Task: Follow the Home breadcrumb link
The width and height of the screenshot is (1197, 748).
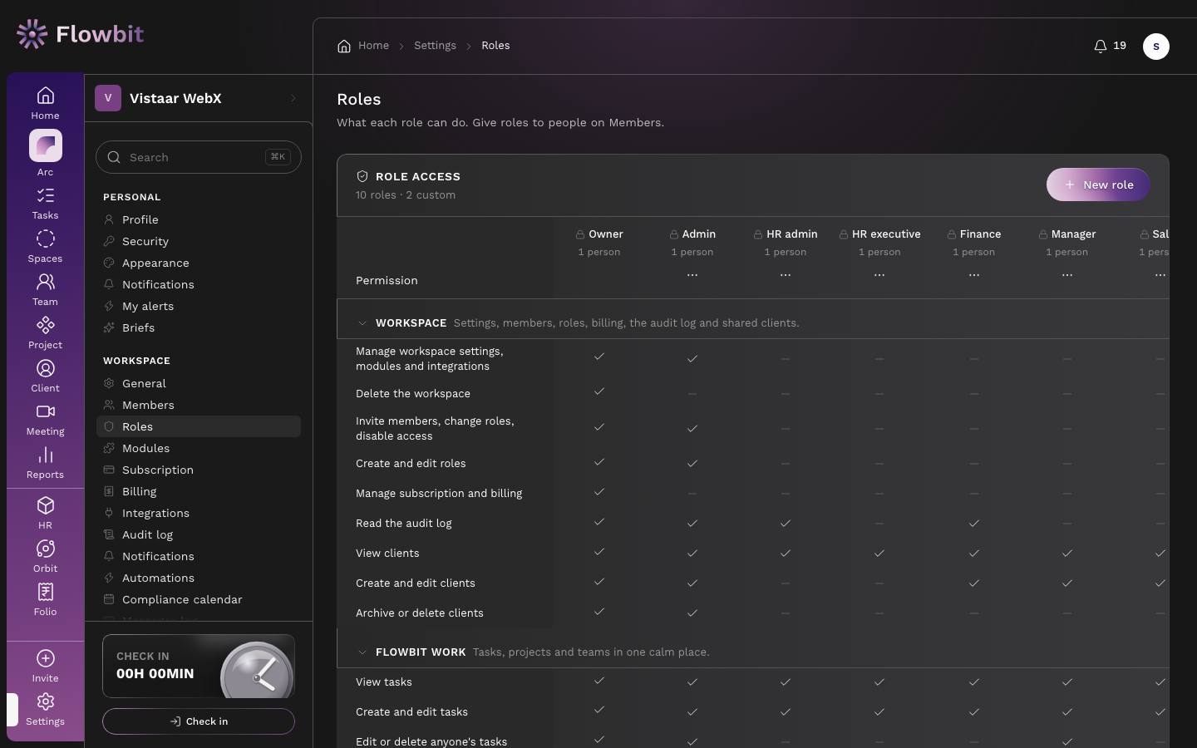Action: pos(363,46)
